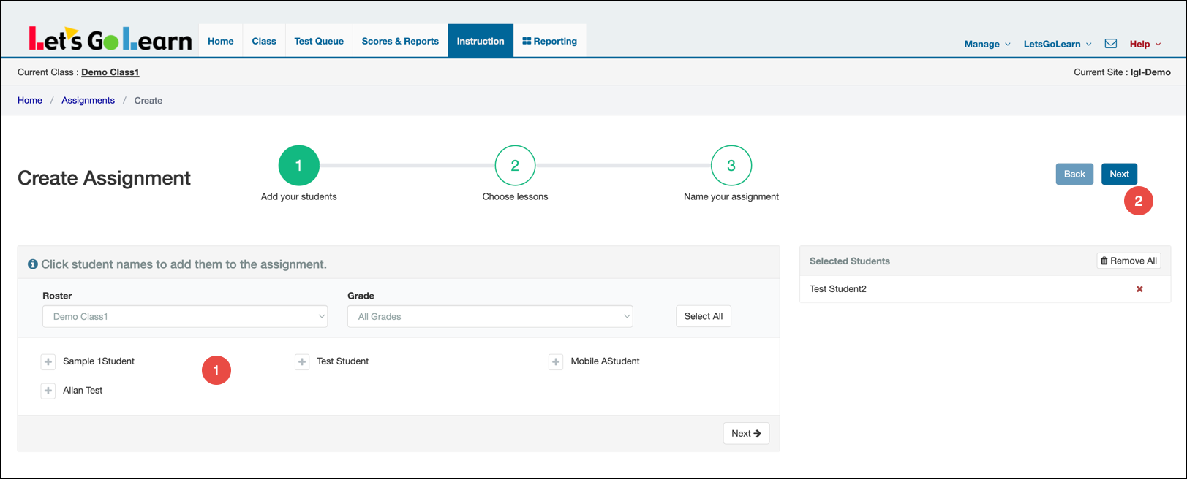The width and height of the screenshot is (1187, 479).
Task: Add Mobile AStudent with plus icon
Action: [556, 361]
